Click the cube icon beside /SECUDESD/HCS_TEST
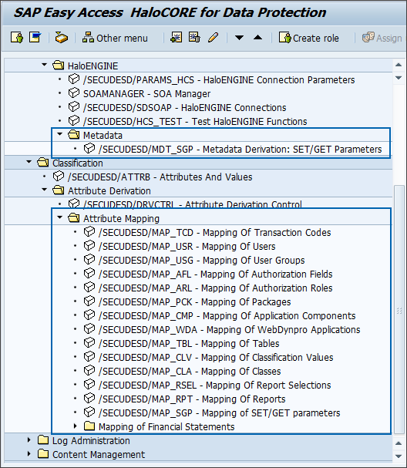The image size is (407, 468). pos(74,121)
